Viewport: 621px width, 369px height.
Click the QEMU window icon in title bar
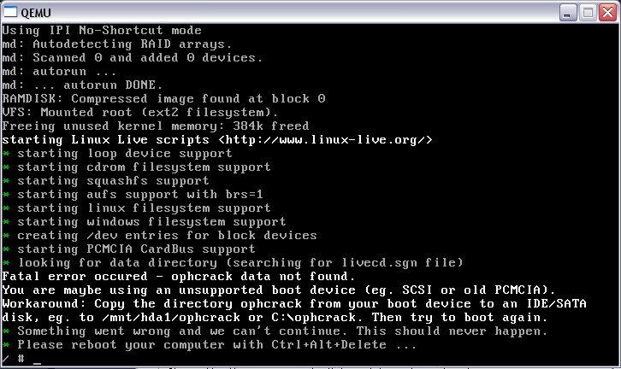[x=10, y=12]
